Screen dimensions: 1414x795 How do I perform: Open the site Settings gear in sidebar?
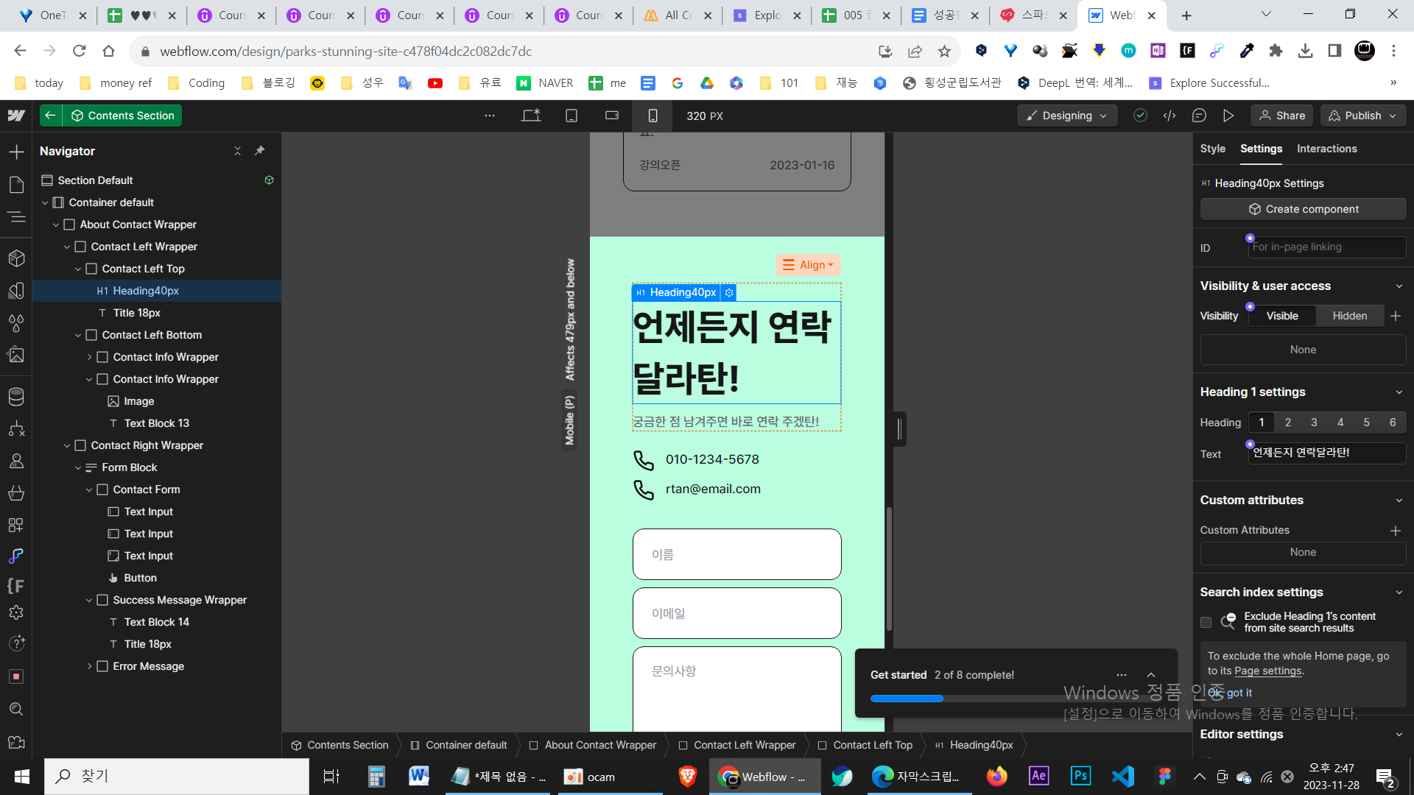[16, 612]
